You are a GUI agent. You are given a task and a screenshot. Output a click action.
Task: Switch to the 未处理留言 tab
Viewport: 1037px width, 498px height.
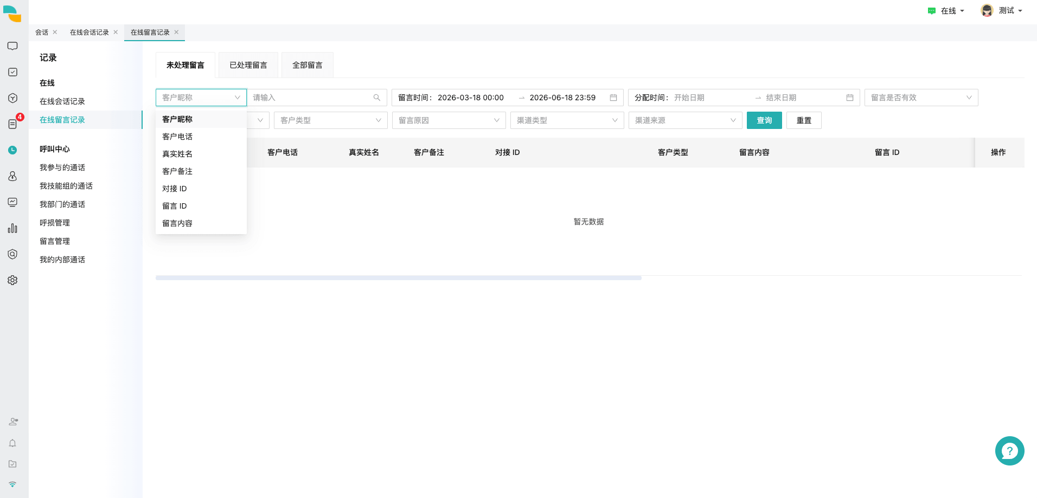185,65
